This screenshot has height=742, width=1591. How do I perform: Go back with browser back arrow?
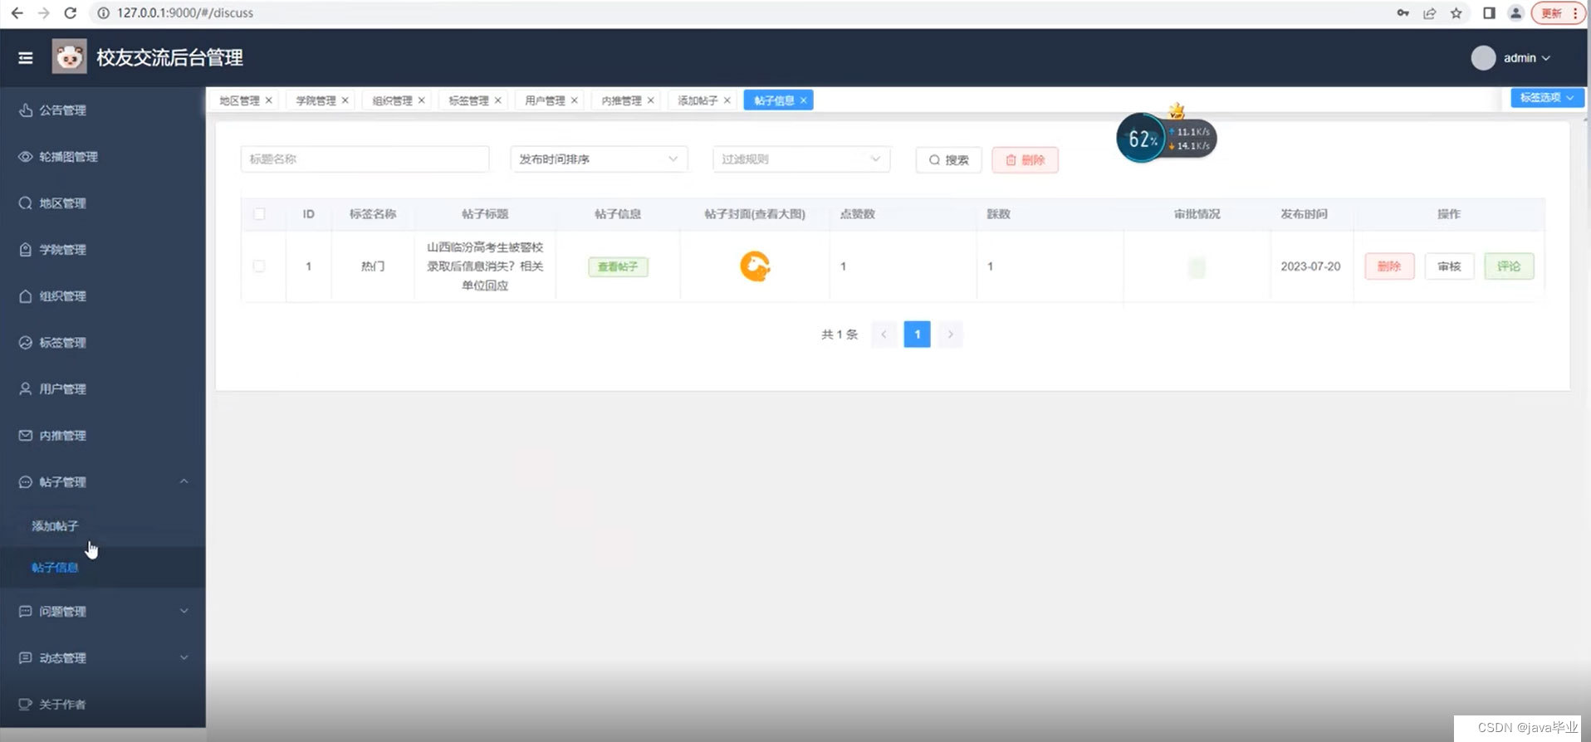17,13
